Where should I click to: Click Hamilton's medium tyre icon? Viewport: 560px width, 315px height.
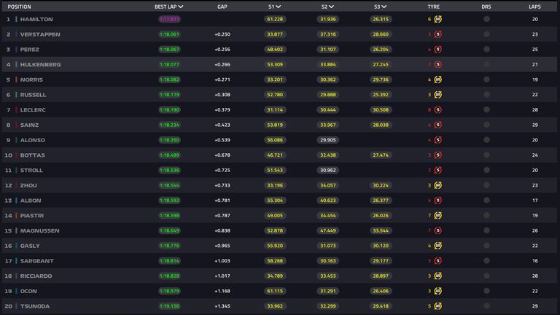click(438, 19)
